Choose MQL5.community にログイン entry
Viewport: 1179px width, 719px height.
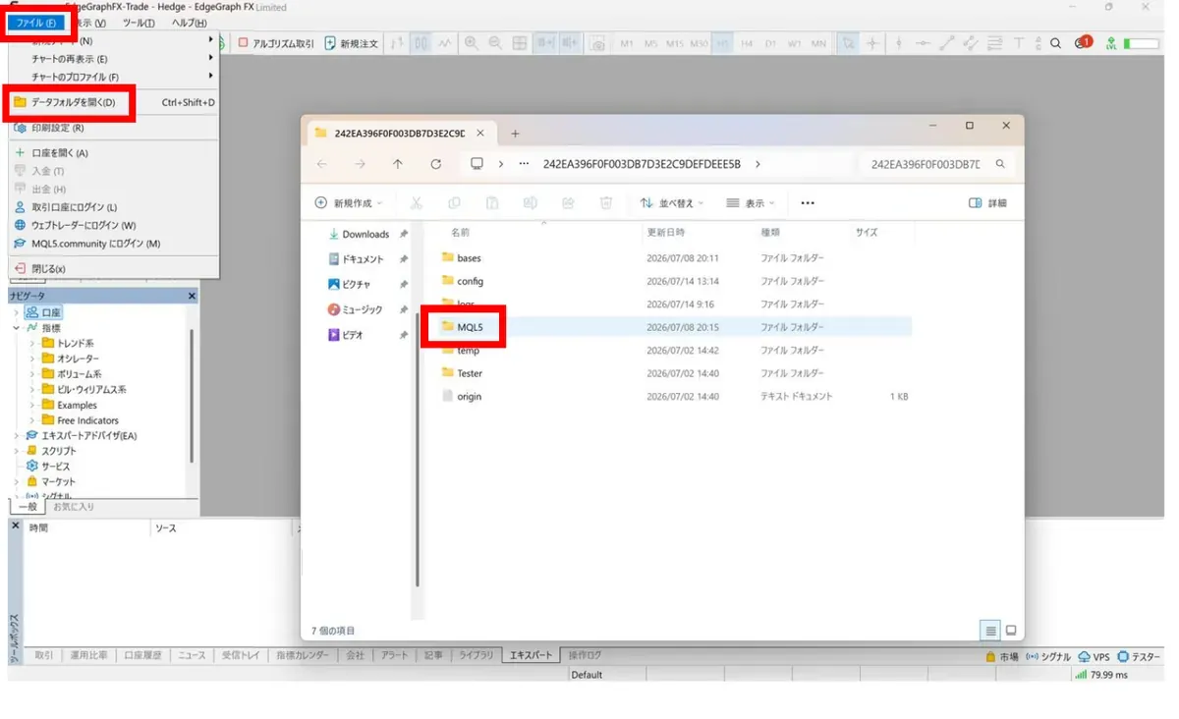(114, 244)
